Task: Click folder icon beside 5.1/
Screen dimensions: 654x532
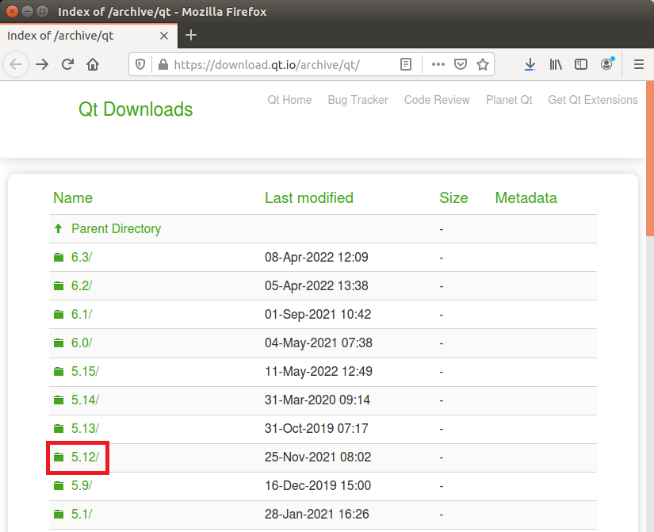Action: 59,514
